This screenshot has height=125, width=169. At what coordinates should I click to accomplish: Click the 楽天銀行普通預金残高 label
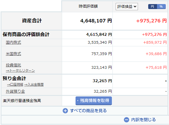(22, 101)
